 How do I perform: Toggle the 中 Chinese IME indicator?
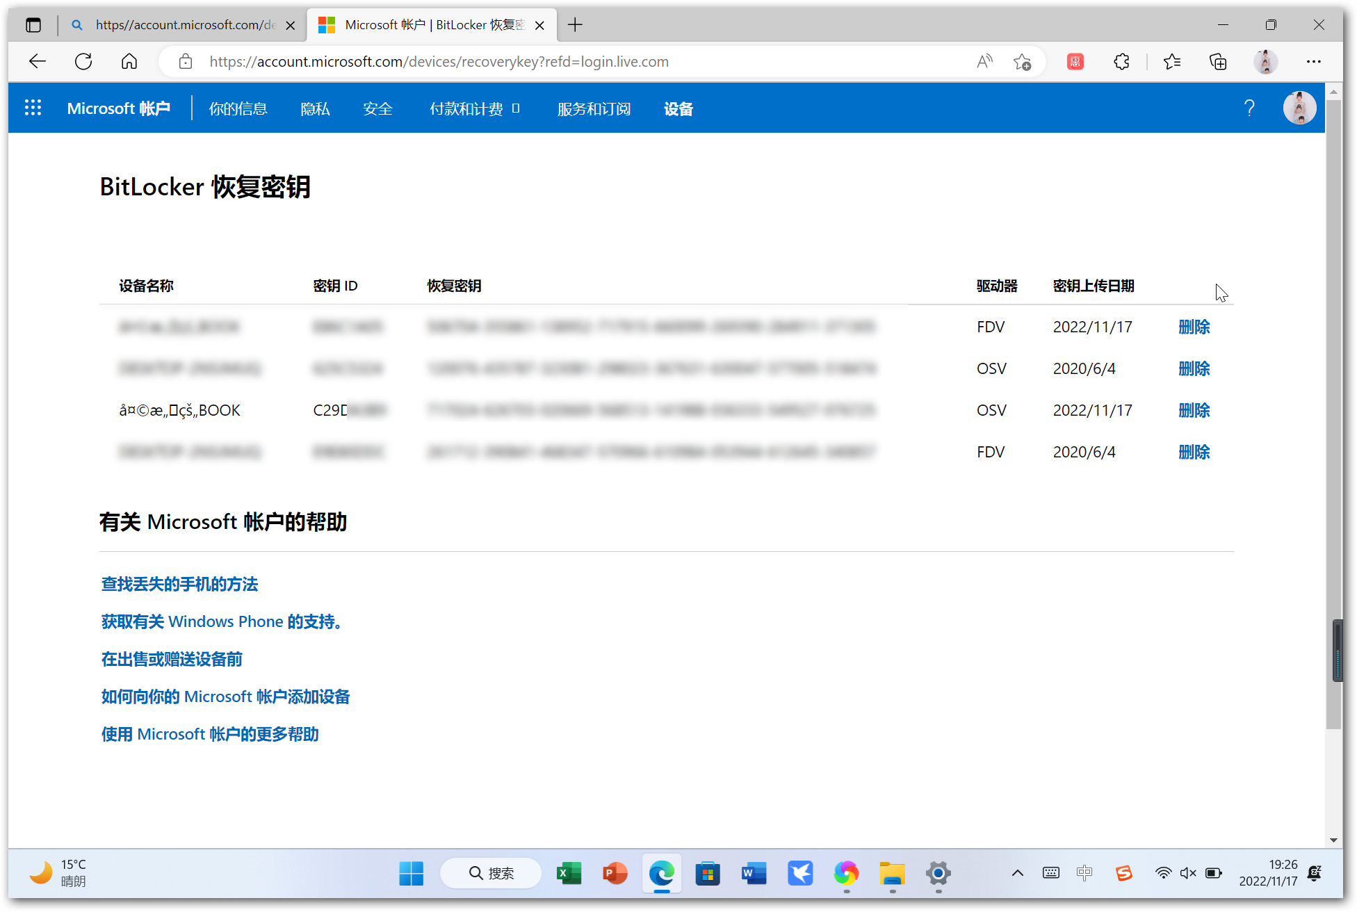tap(1084, 873)
